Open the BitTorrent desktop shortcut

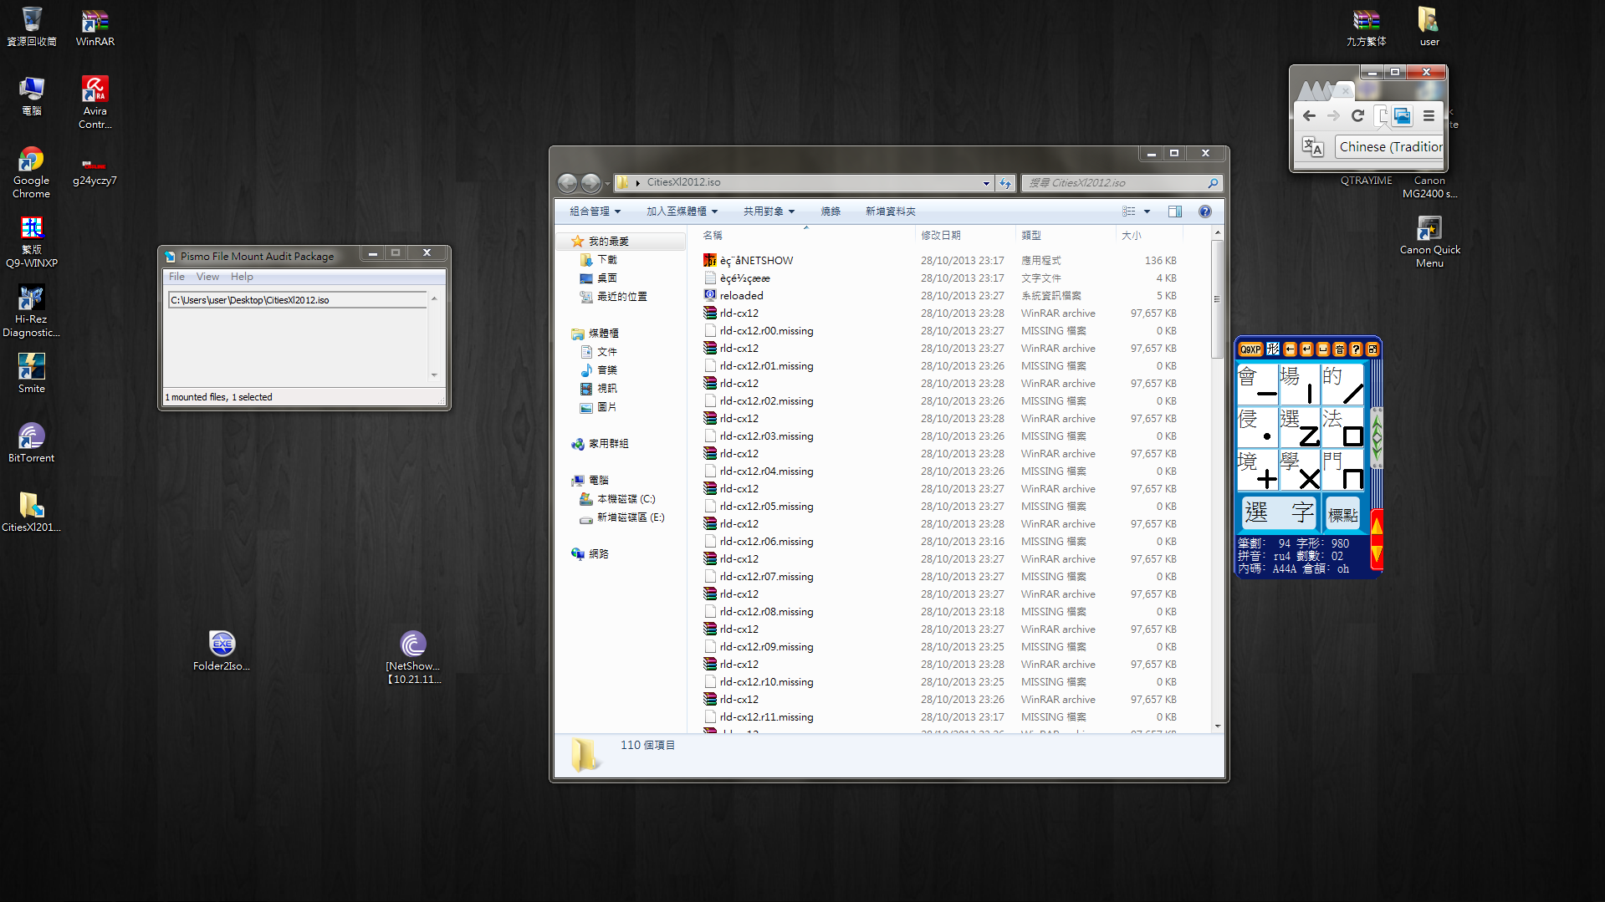(x=31, y=442)
